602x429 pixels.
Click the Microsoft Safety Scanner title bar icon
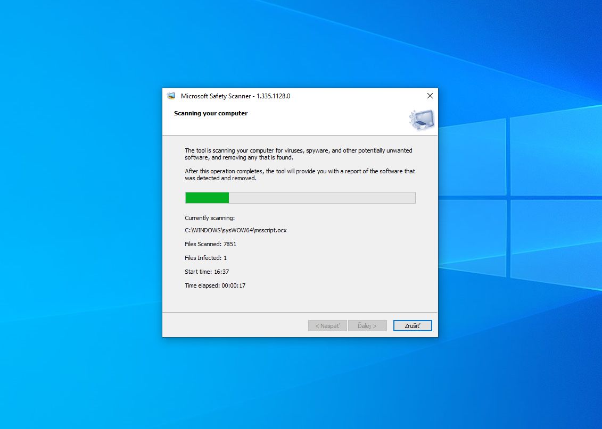[x=171, y=96]
